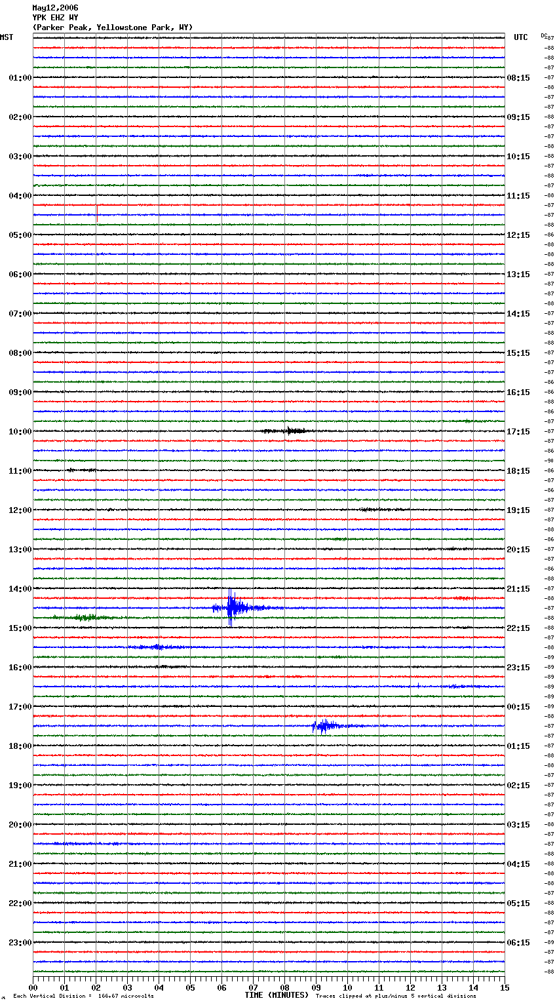
Task: Click the 21:15 UTC time label
Action: [518, 589]
